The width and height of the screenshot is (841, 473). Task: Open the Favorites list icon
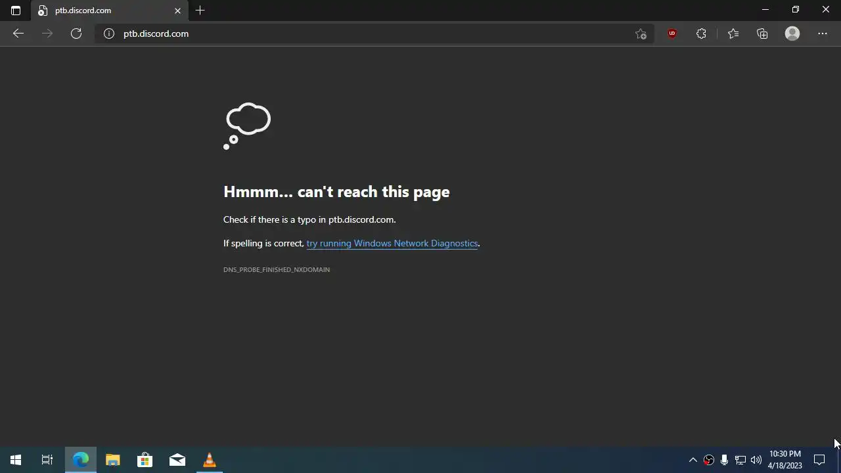(733, 34)
